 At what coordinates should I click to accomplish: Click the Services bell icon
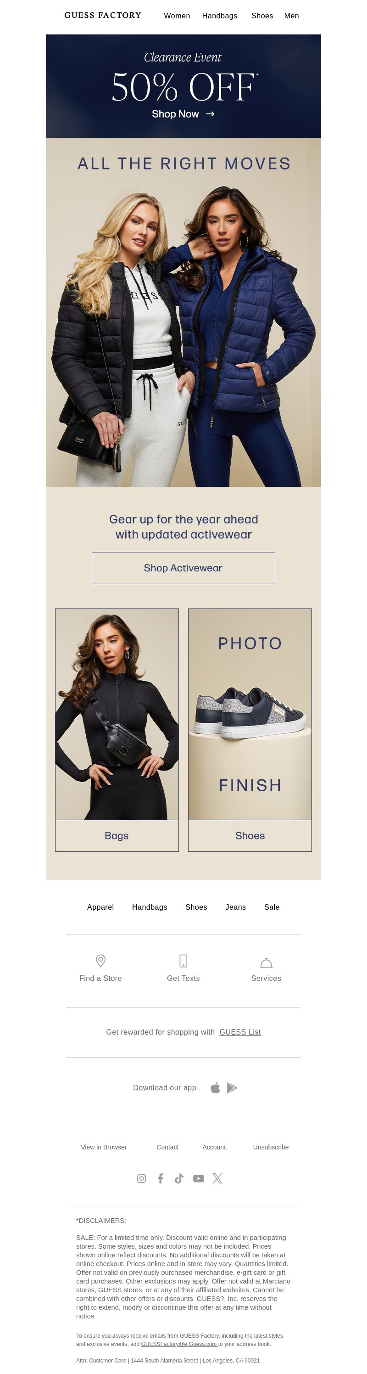pos(266,962)
